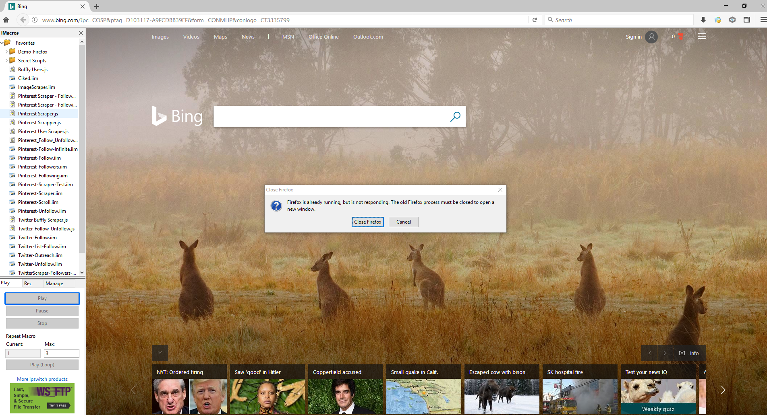The image size is (767, 415).
Task: Open More Ipswitch products link
Action: click(x=43, y=379)
